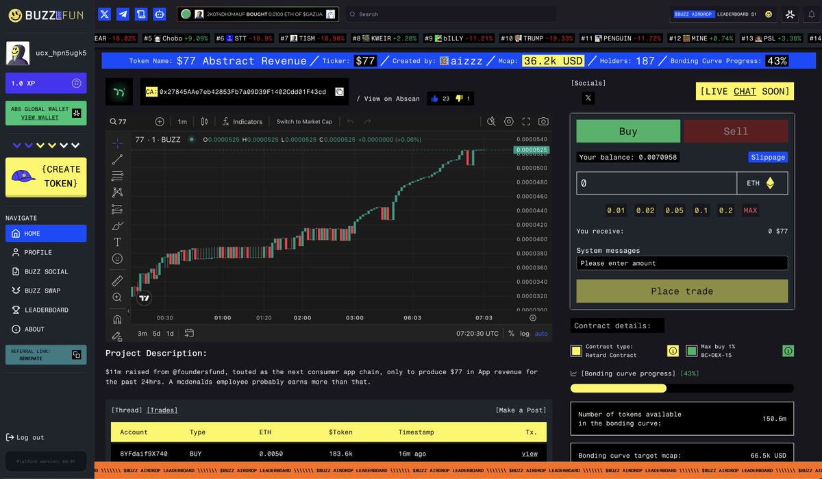
Task: Switch to the [Trades] tab
Action: pos(162,410)
